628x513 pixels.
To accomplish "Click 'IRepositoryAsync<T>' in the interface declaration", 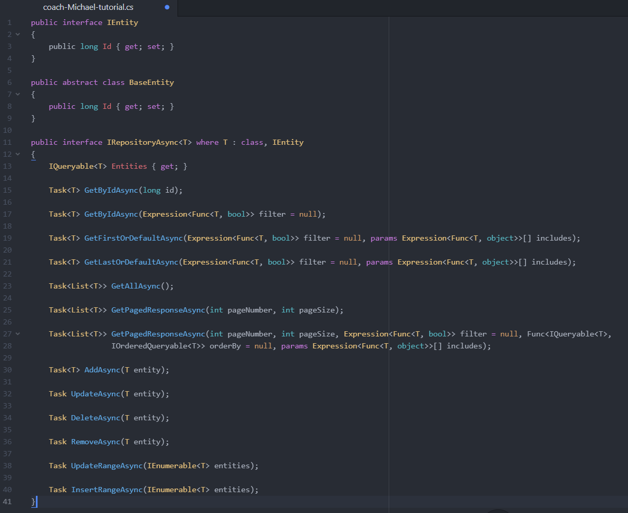I will (149, 142).
